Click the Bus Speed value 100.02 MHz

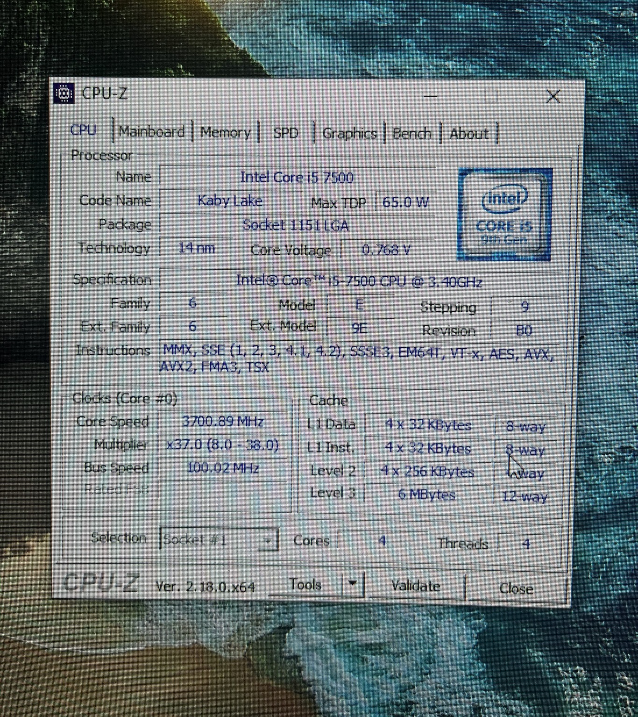tap(222, 468)
